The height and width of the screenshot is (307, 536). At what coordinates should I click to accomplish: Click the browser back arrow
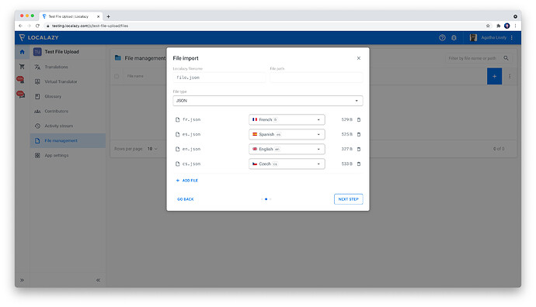click(x=20, y=26)
